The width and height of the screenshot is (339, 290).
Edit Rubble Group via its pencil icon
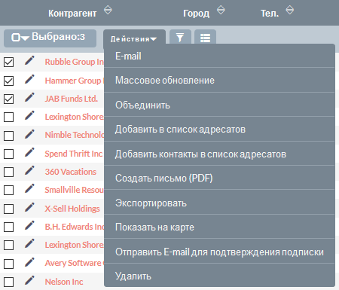coord(29,61)
